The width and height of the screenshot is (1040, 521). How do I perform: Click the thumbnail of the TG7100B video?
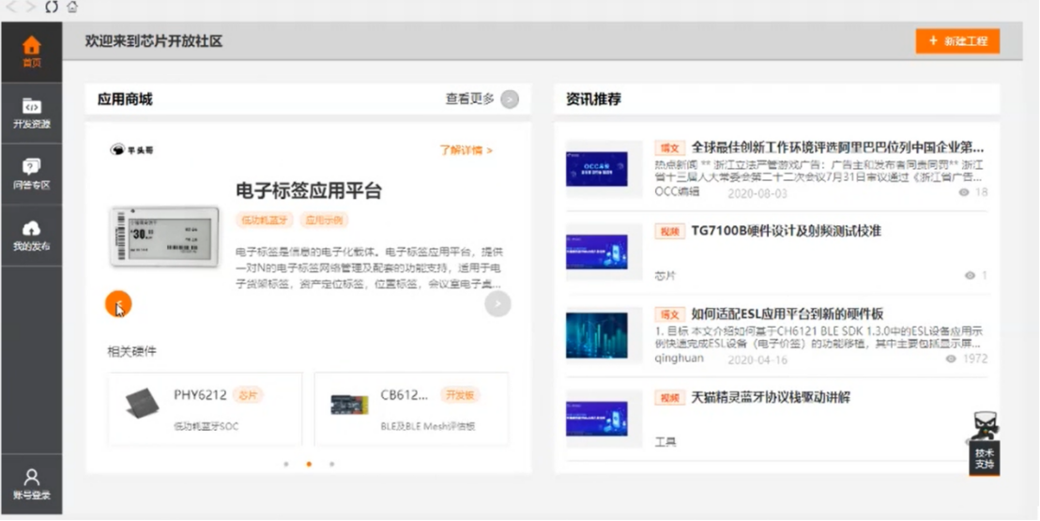click(596, 253)
